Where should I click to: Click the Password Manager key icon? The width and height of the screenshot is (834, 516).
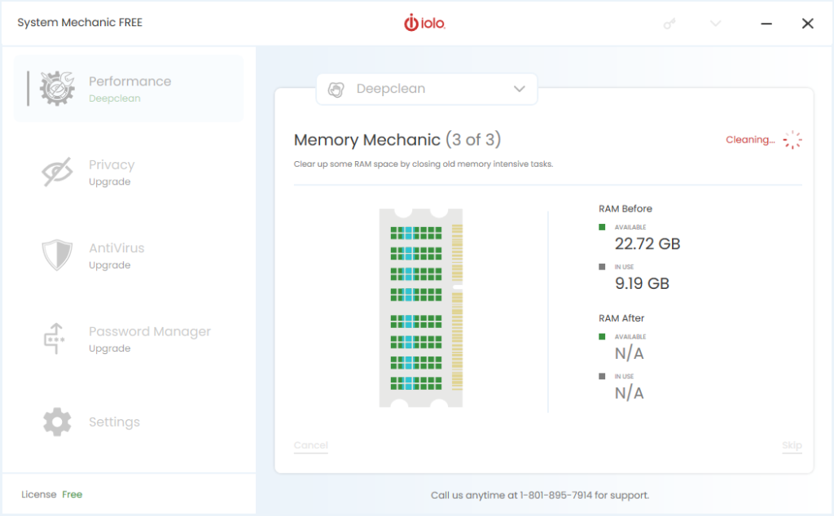[x=55, y=339]
